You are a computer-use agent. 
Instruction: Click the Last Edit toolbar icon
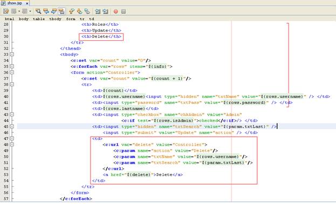coord(6,11)
